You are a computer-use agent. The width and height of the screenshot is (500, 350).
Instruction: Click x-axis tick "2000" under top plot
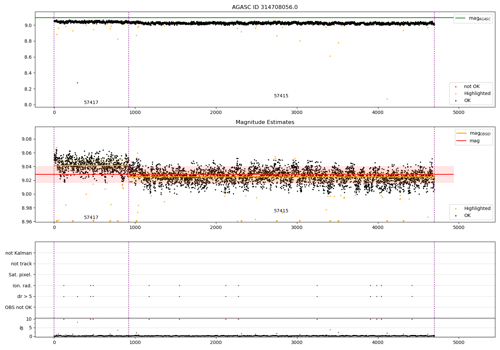pos(216,113)
